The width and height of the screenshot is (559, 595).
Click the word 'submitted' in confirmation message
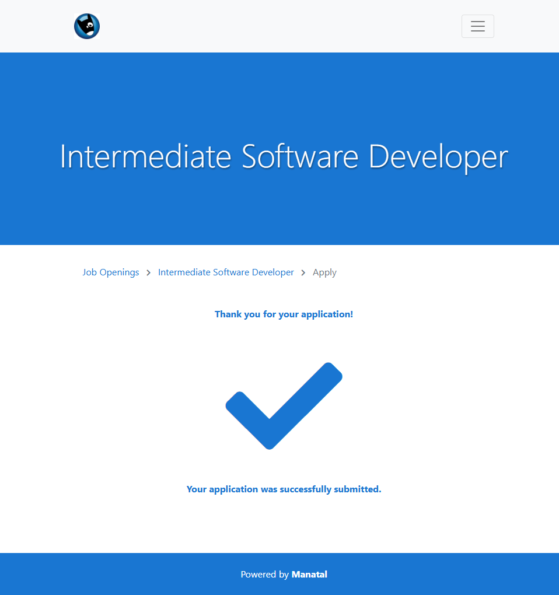coord(357,489)
